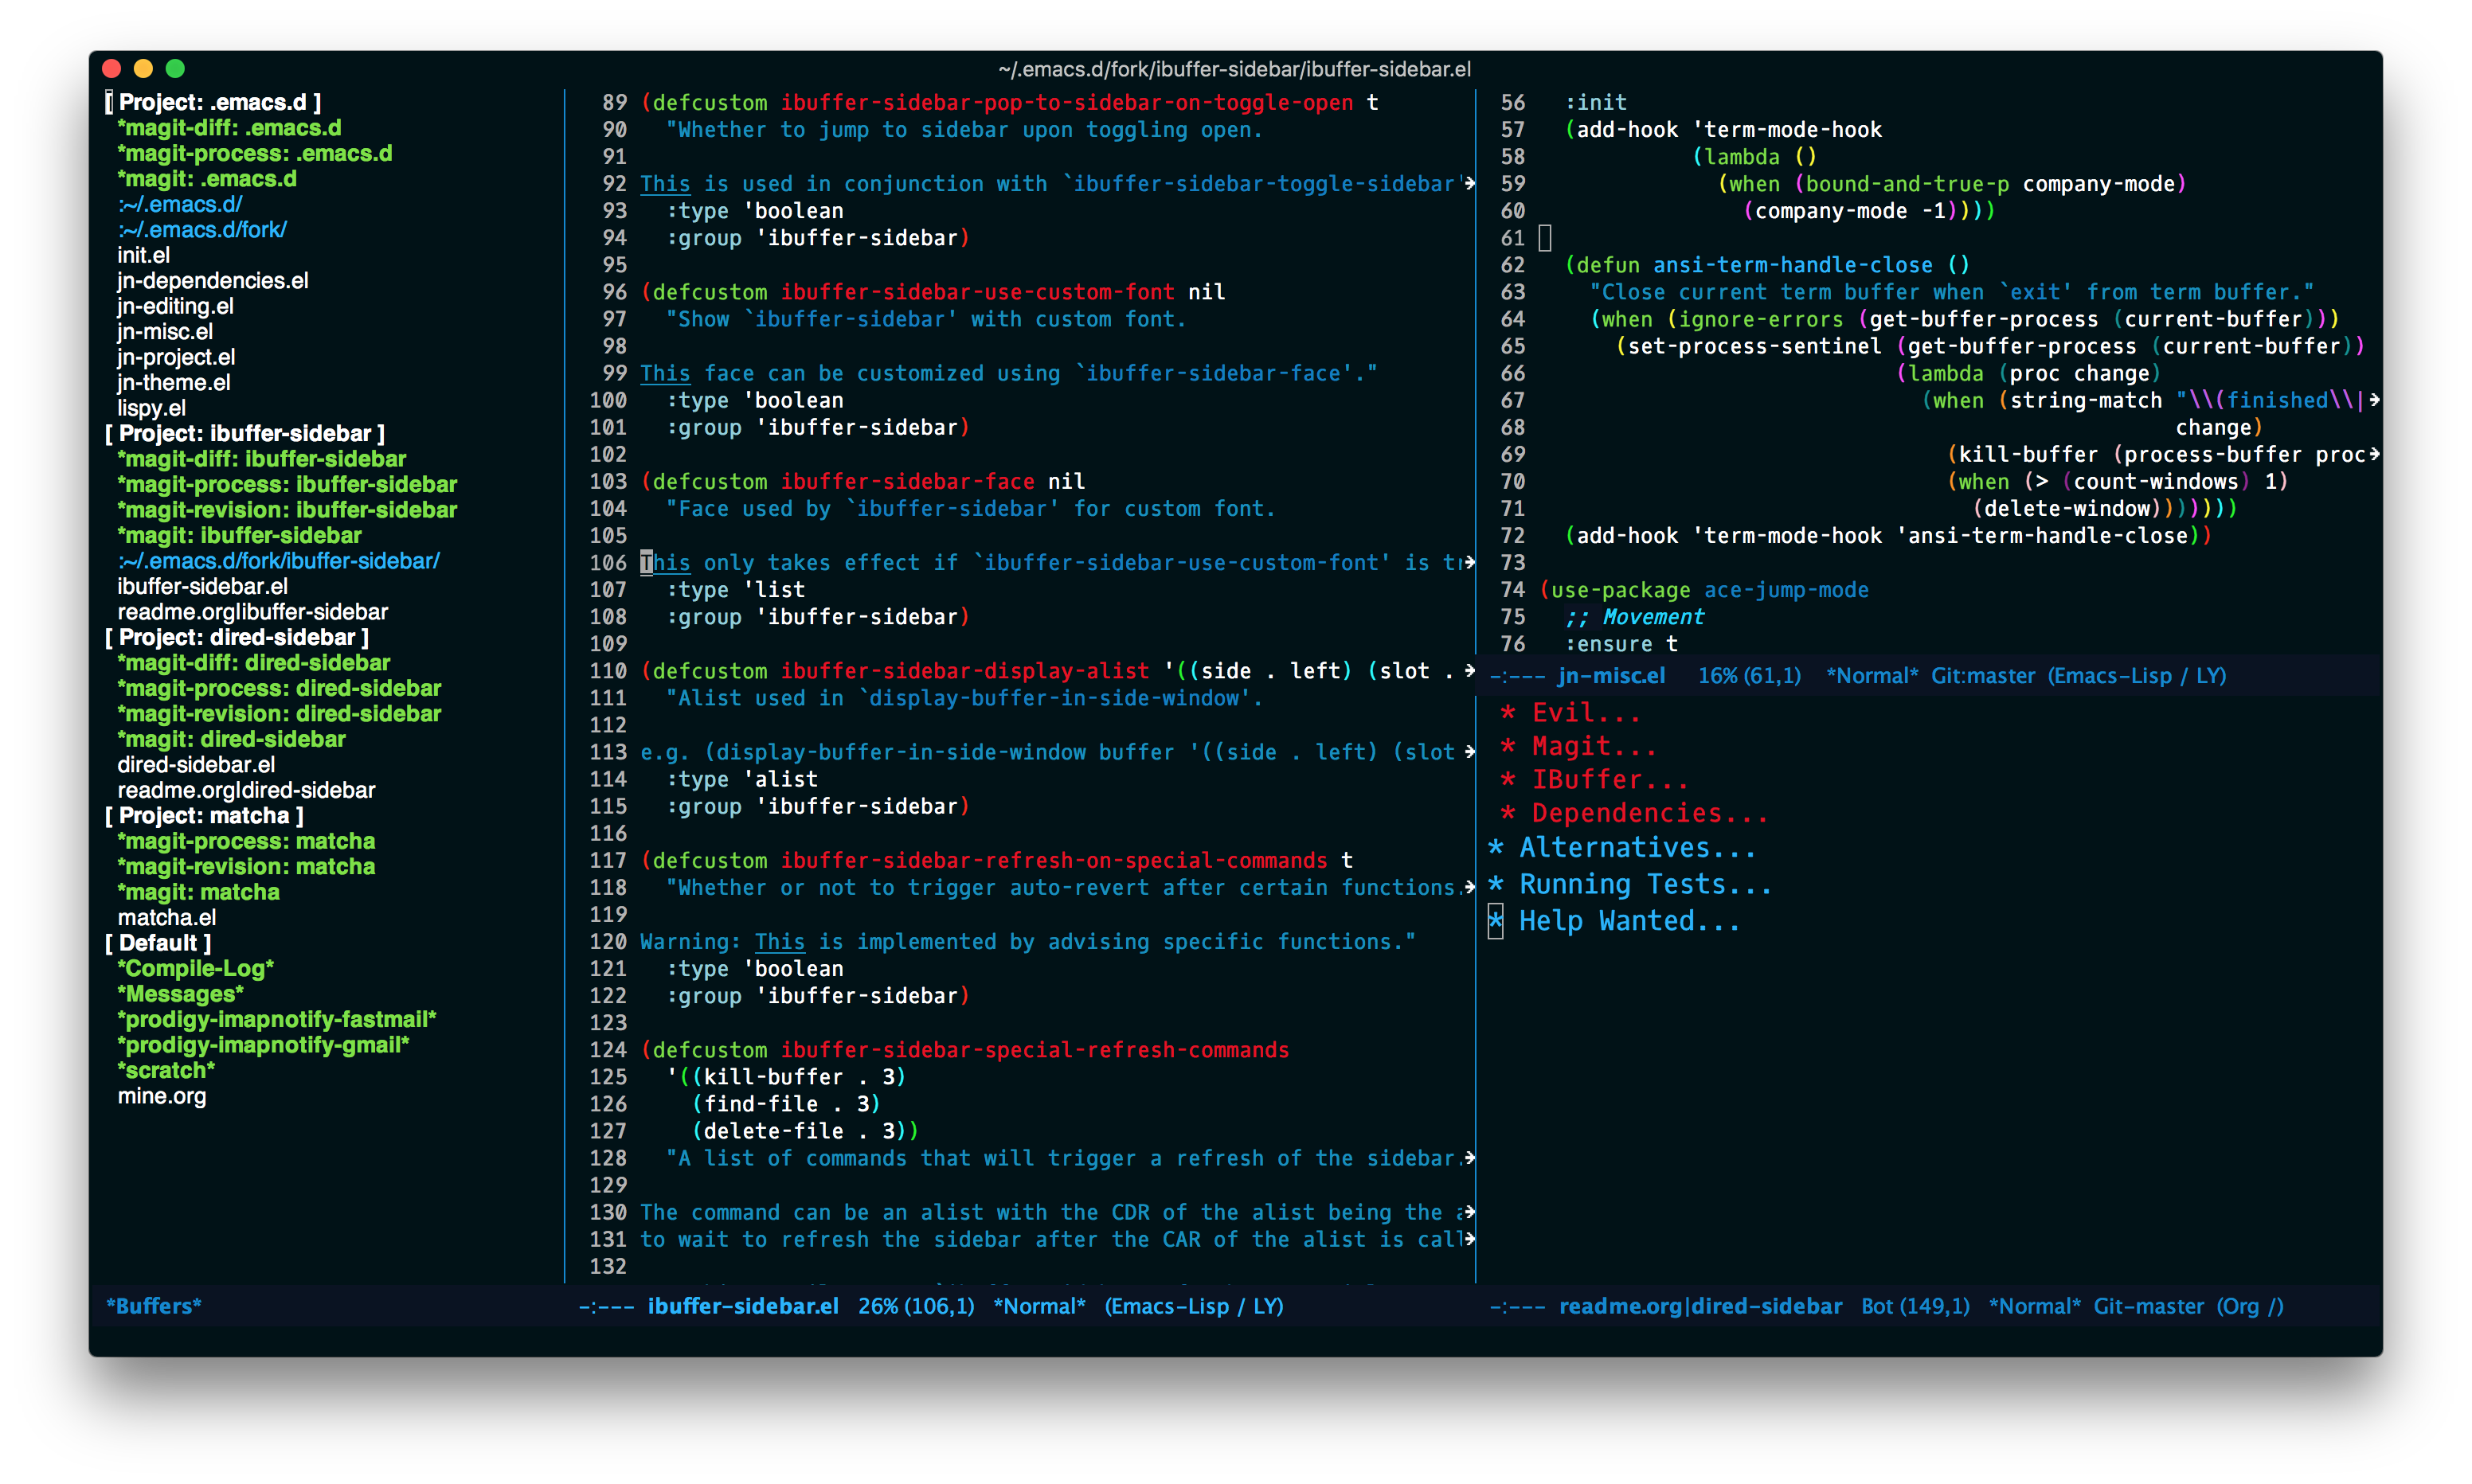The width and height of the screenshot is (2472, 1484).
Task: Collapse the Default buffer group
Action: click(x=158, y=943)
